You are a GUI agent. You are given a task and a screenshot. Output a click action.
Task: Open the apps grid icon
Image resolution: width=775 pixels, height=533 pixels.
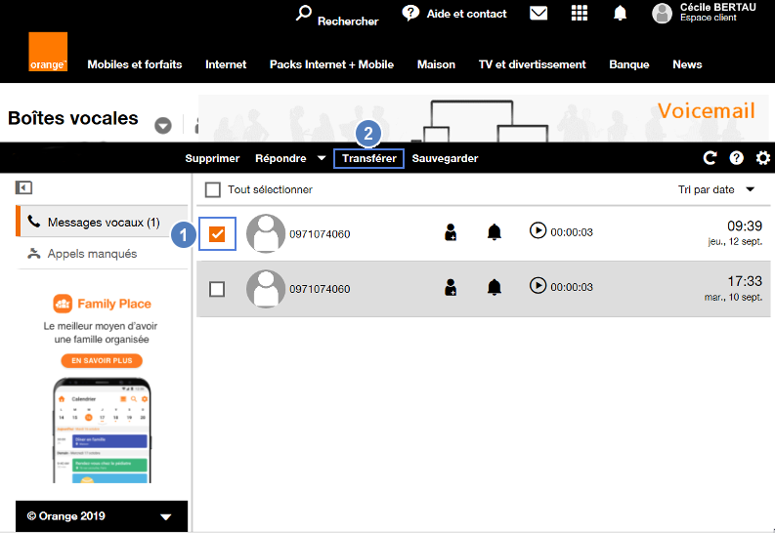(x=580, y=13)
